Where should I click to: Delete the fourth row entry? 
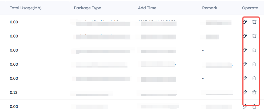(254, 64)
